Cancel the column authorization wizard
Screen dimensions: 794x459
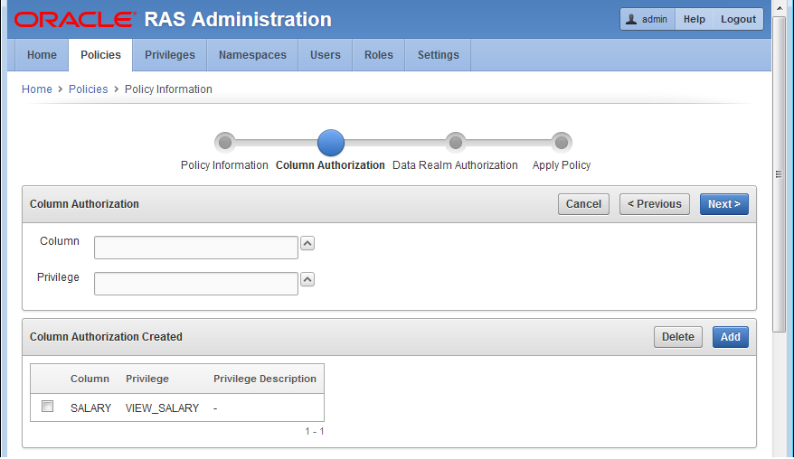coord(583,204)
